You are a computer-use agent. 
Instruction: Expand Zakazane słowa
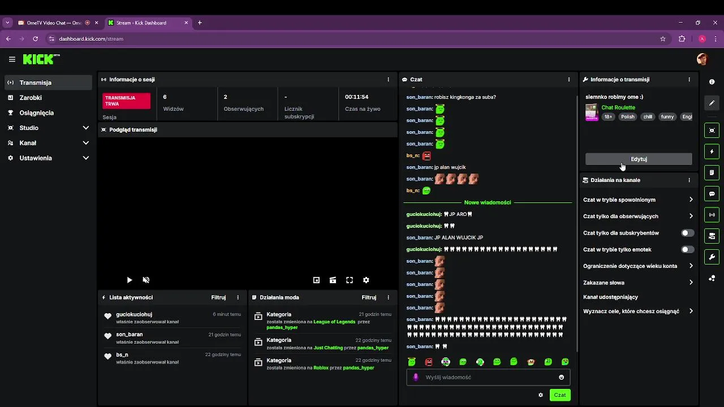coord(638,283)
